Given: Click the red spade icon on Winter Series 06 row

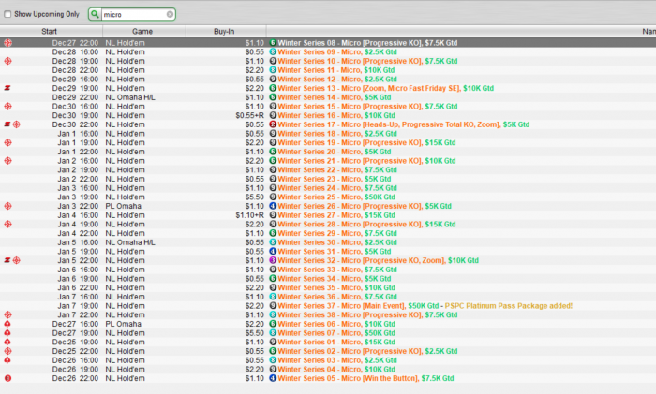Looking at the screenshot, I should tap(7, 324).
